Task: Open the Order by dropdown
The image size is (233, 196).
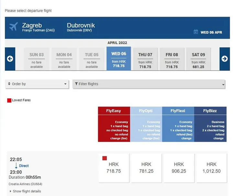Action: coord(37,84)
